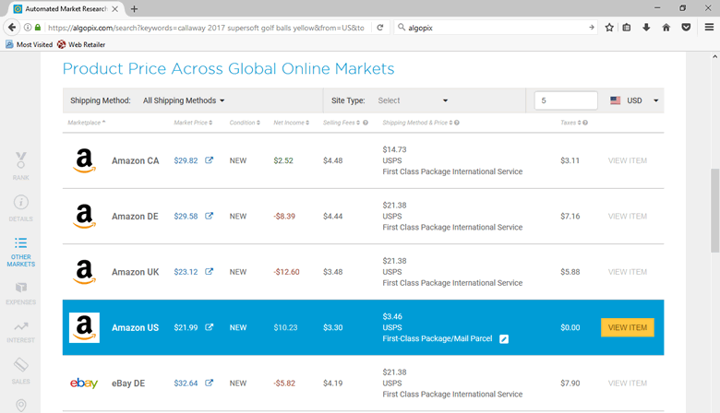Sort table by Market Price column
Image resolution: width=720 pixels, height=413 pixels.
click(x=193, y=123)
